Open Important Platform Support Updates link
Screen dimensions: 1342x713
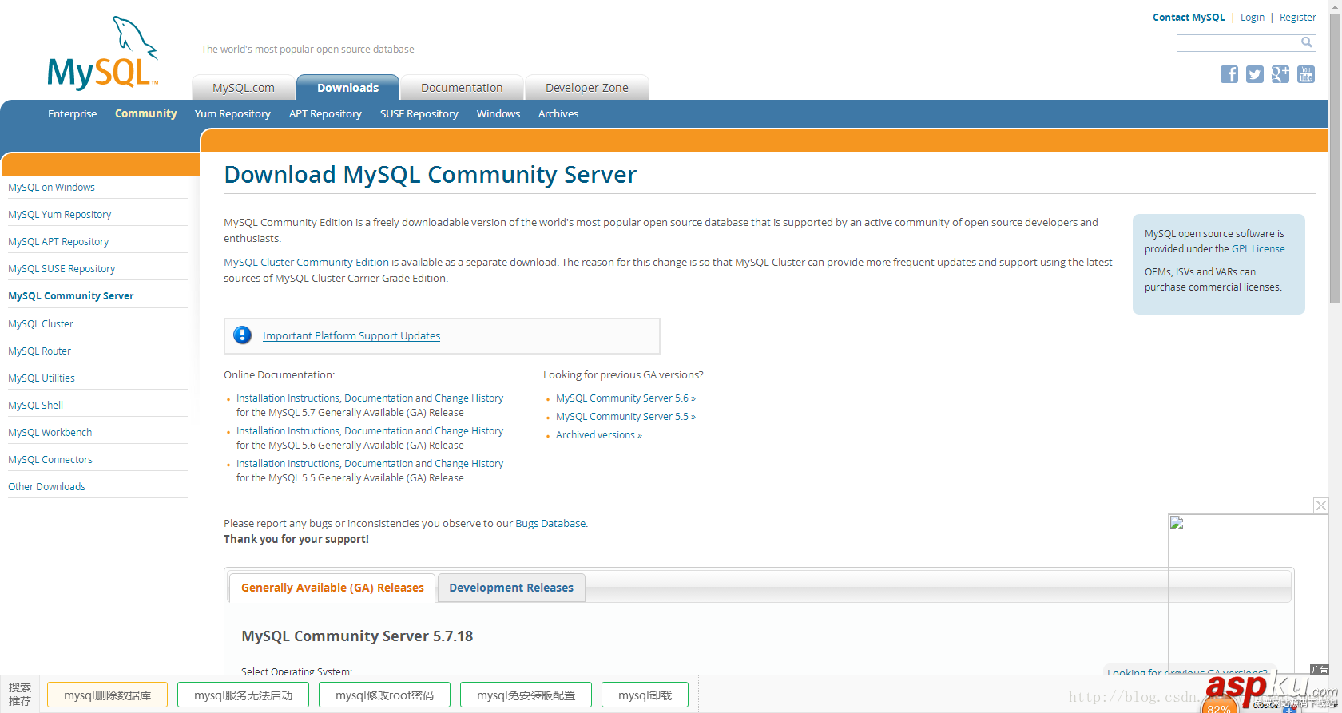(x=351, y=336)
